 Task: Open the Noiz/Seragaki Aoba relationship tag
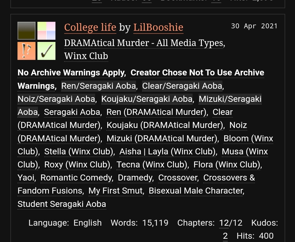56,99
